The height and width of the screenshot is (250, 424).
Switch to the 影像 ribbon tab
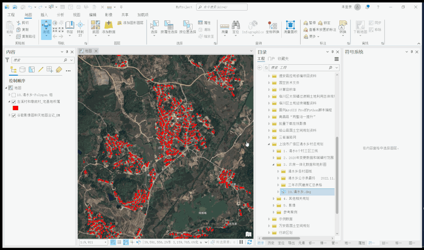109,15
